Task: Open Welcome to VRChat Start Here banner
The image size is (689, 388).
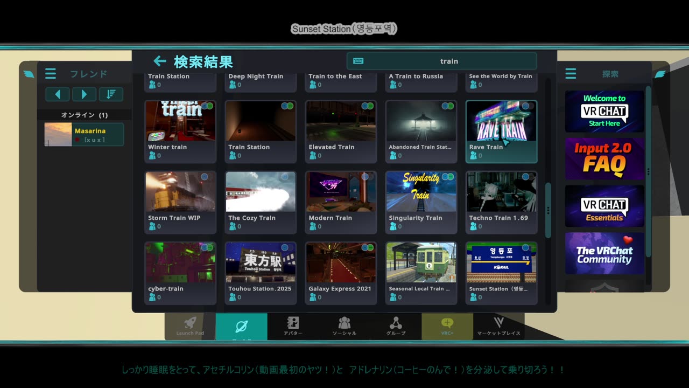Action: tap(604, 111)
